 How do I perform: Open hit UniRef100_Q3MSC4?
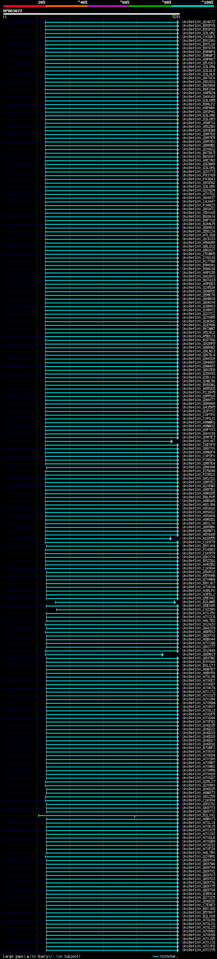click(x=199, y=894)
